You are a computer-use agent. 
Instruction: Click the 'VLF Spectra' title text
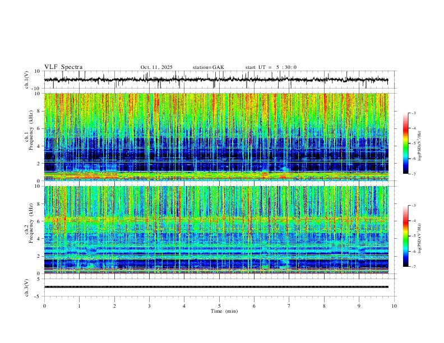[x=63, y=67]
